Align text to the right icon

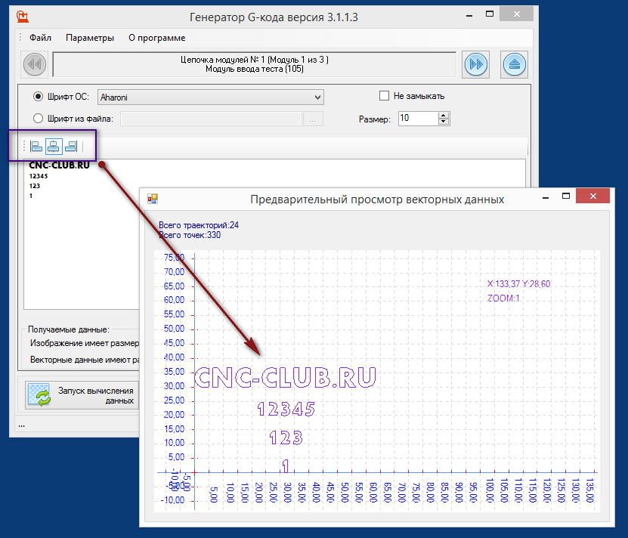[x=71, y=147]
